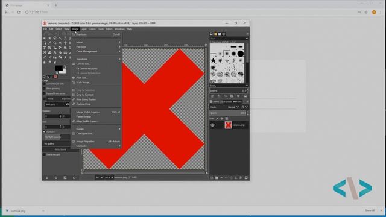The width and height of the screenshot is (386, 217).
Task: Select the Text tool in toolbox
Action: pos(55,52)
